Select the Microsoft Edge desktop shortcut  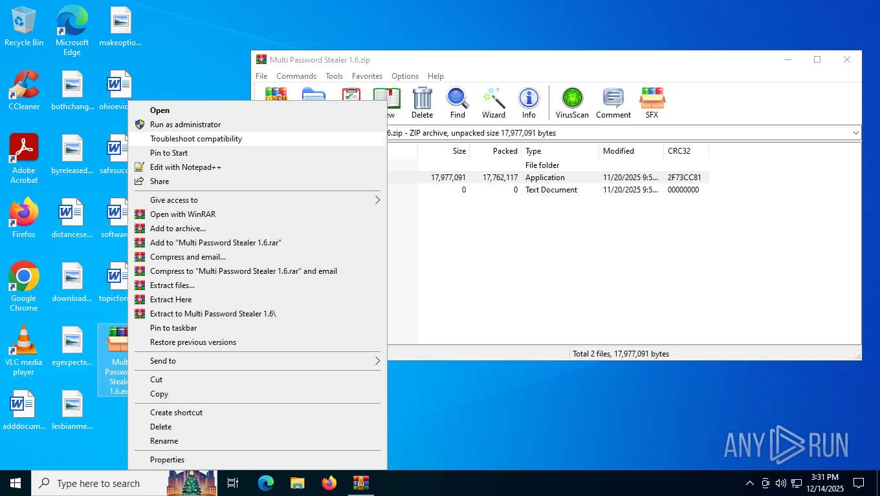(x=72, y=31)
